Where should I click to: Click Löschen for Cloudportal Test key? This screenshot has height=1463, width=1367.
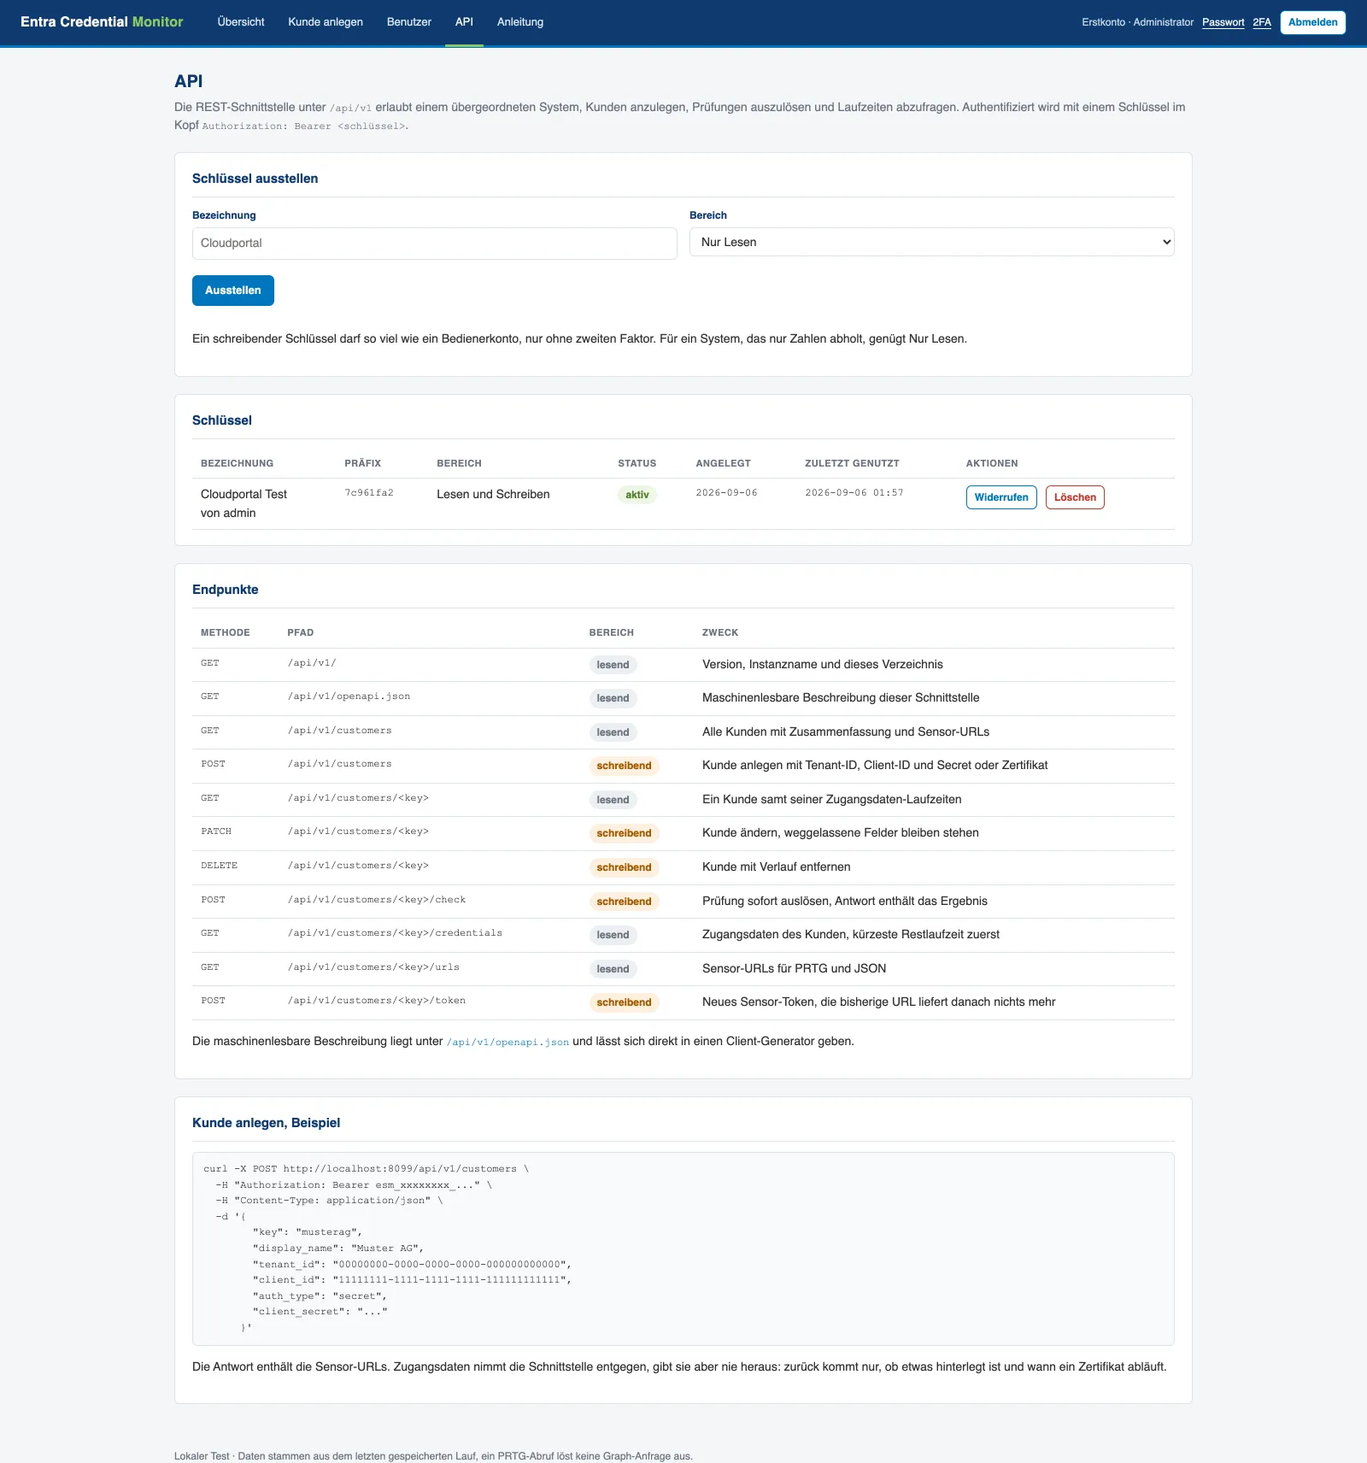[1075, 497]
